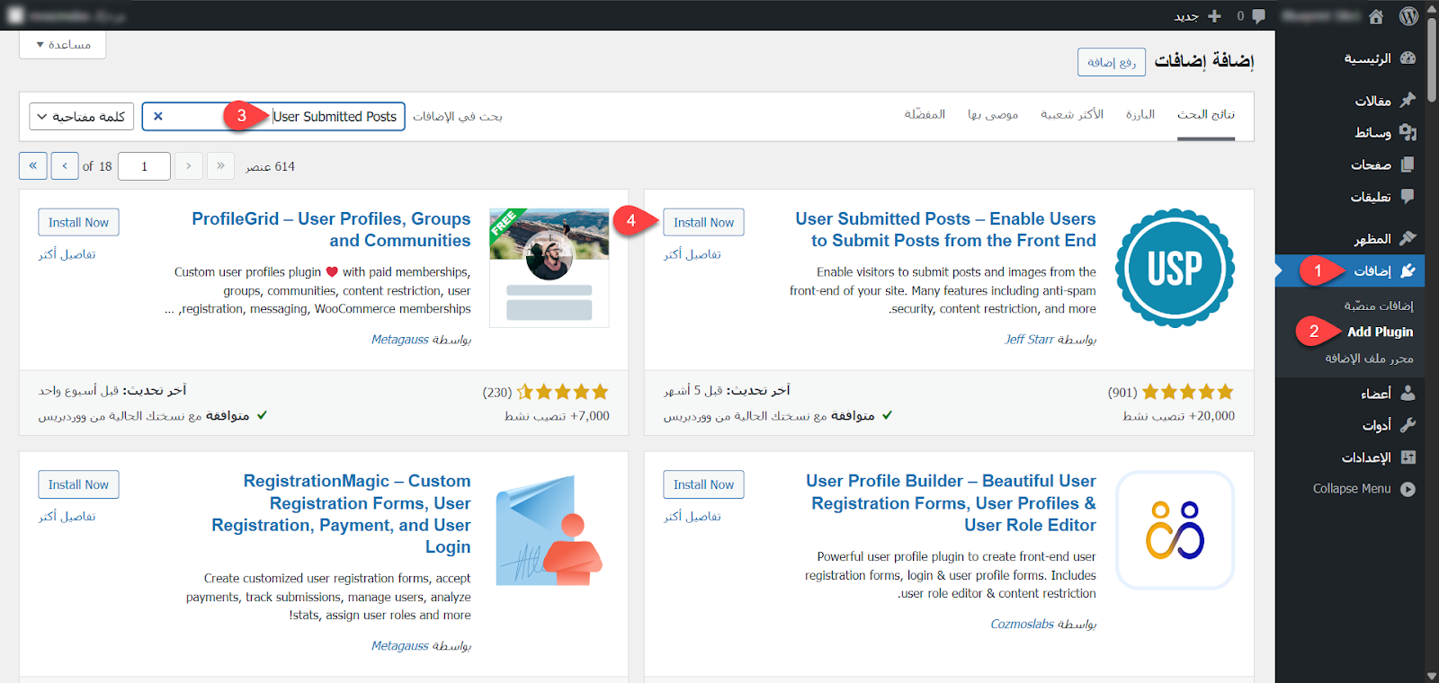Open the site home icon
This screenshot has width=1439, height=683.
point(1376,16)
